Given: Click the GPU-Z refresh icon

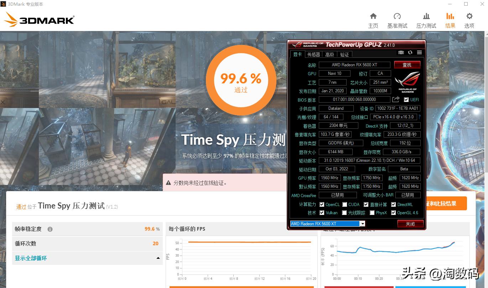Looking at the screenshot, I should click(410, 52).
